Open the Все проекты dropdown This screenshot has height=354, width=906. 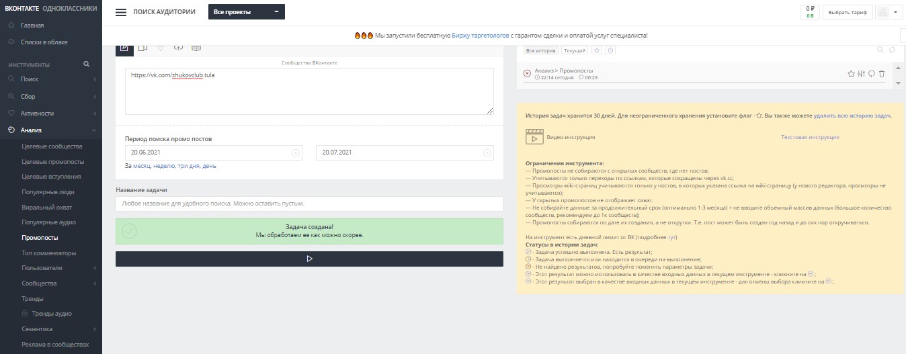[x=247, y=12]
